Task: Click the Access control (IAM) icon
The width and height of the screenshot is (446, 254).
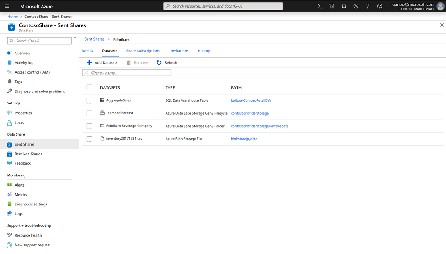Action: pos(9,72)
